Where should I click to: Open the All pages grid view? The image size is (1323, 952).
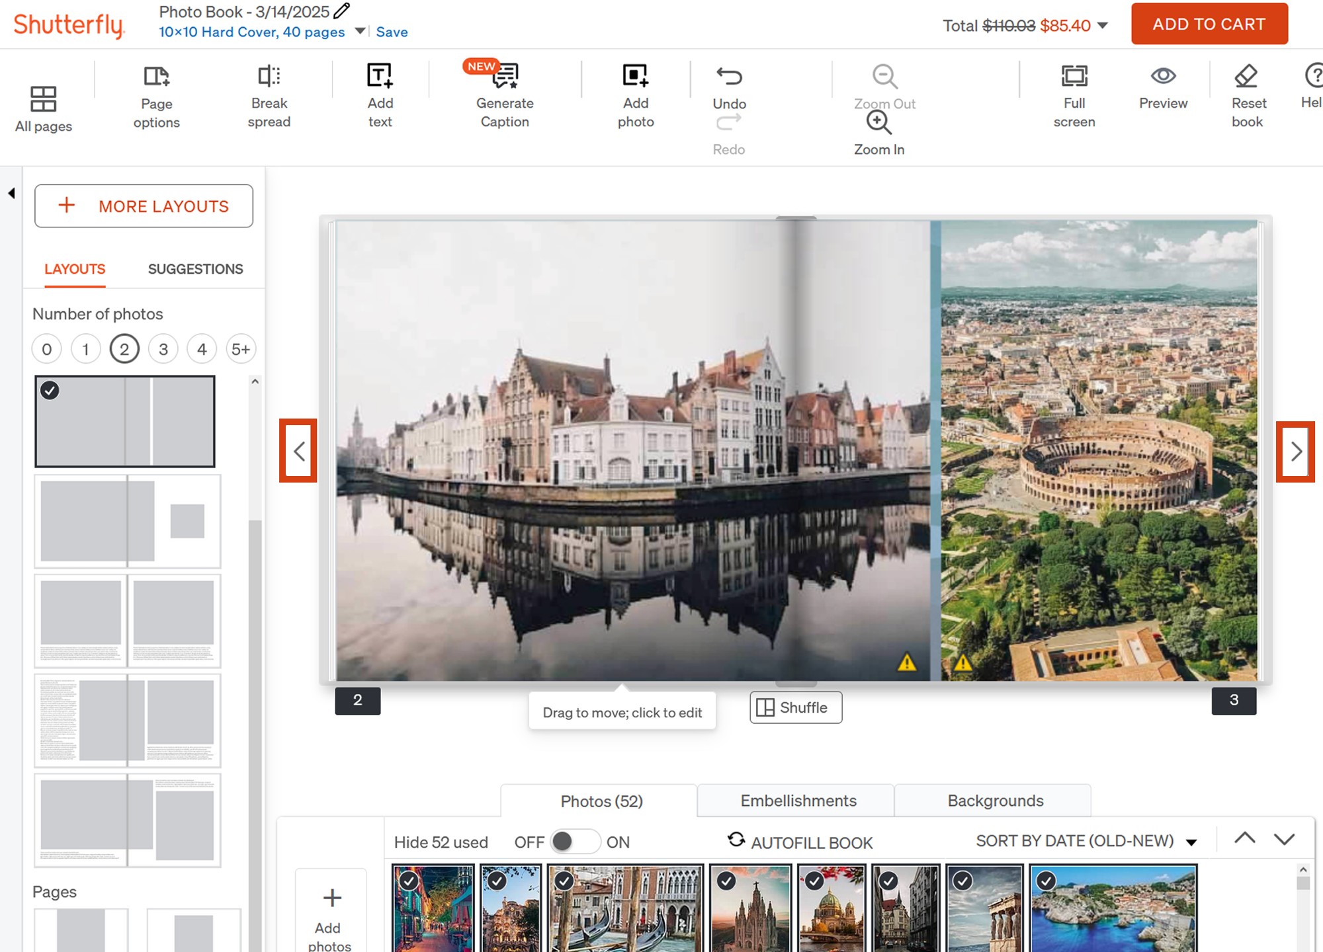43,109
